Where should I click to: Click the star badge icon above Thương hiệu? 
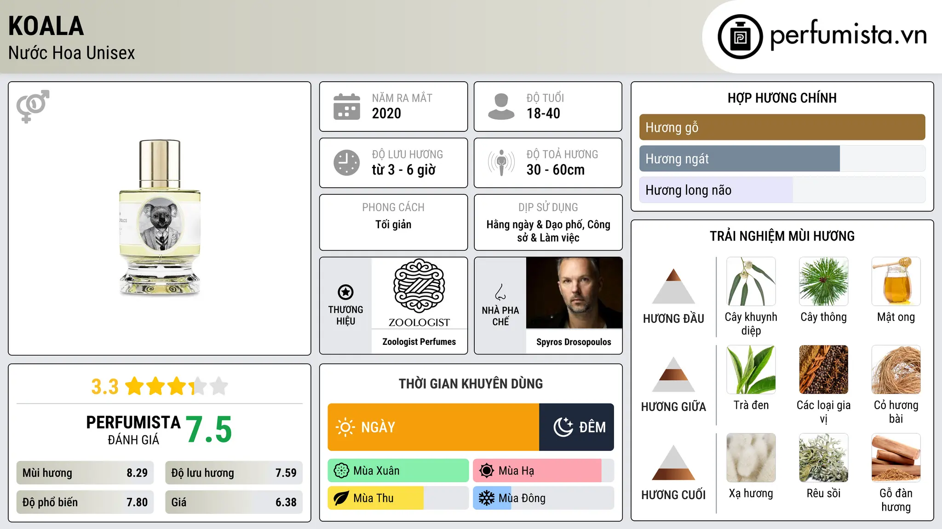point(345,292)
